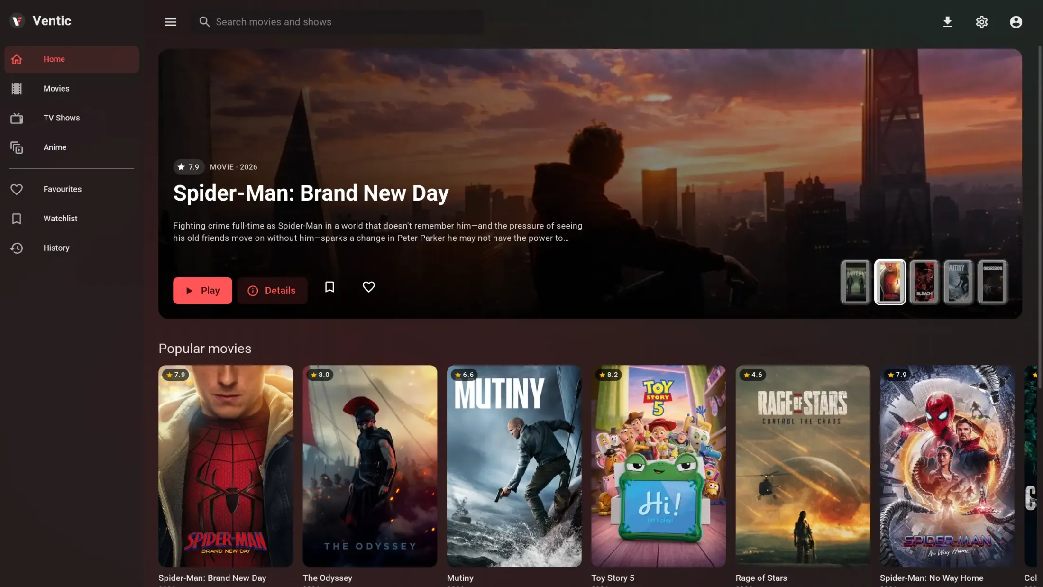The width and height of the screenshot is (1043, 587).
Task: Click the 8.2 rating badge on Toy Story 5
Action: (609, 375)
